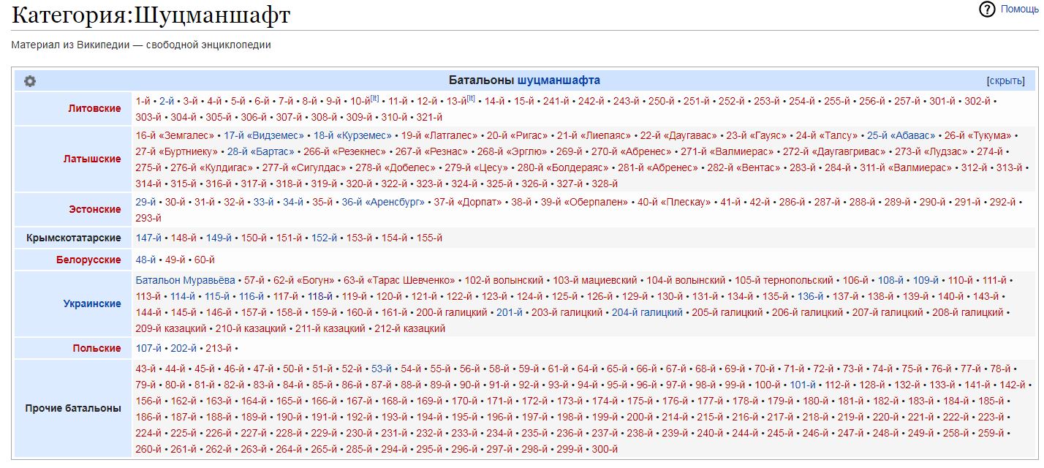
Task: Open 10-й battalion [lt] superscript link
Action: point(375,98)
